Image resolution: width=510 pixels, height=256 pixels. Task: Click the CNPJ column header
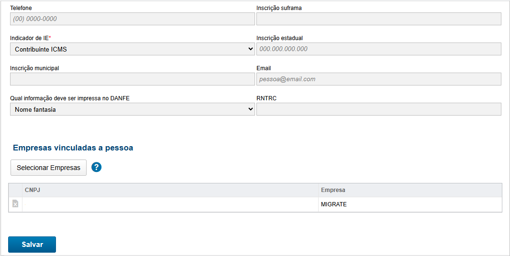pyautogui.click(x=32, y=190)
